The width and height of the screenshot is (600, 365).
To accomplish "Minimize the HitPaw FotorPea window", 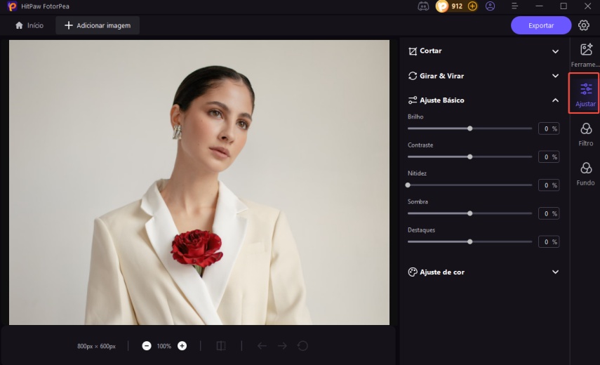I will [x=539, y=6].
